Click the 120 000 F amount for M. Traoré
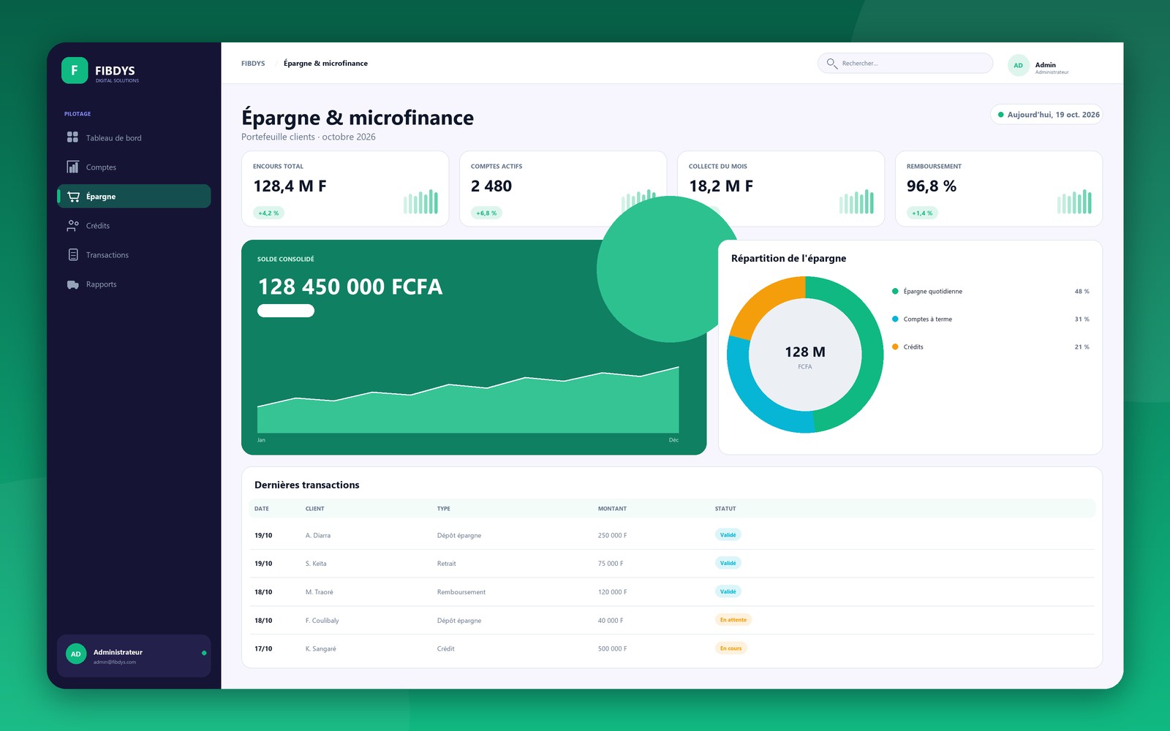 click(612, 592)
